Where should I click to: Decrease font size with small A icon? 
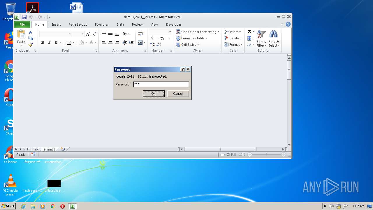click(x=94, y=34)
